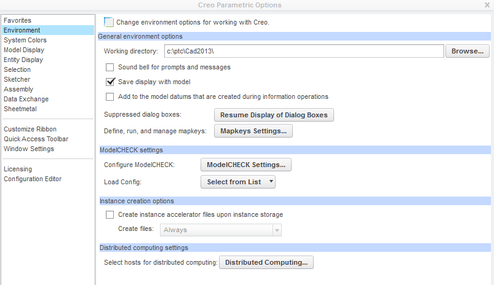Open Entity Display options
The image size is (494, 285).
tap(23, 60)
